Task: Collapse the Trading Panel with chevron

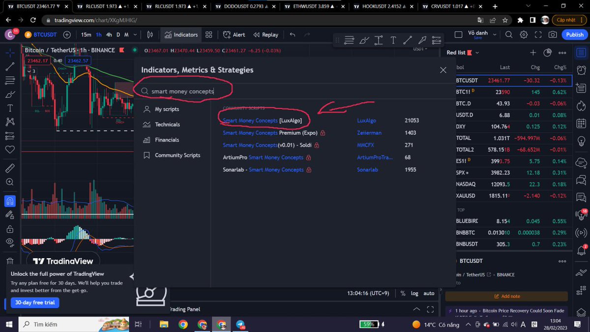Action: coord(416,309)
